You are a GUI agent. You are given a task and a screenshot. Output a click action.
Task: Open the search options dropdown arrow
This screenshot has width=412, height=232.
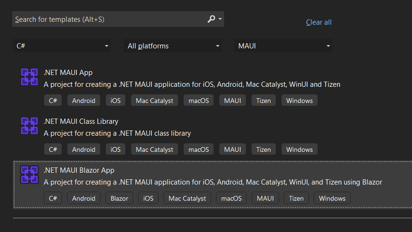tap(220, 19)
